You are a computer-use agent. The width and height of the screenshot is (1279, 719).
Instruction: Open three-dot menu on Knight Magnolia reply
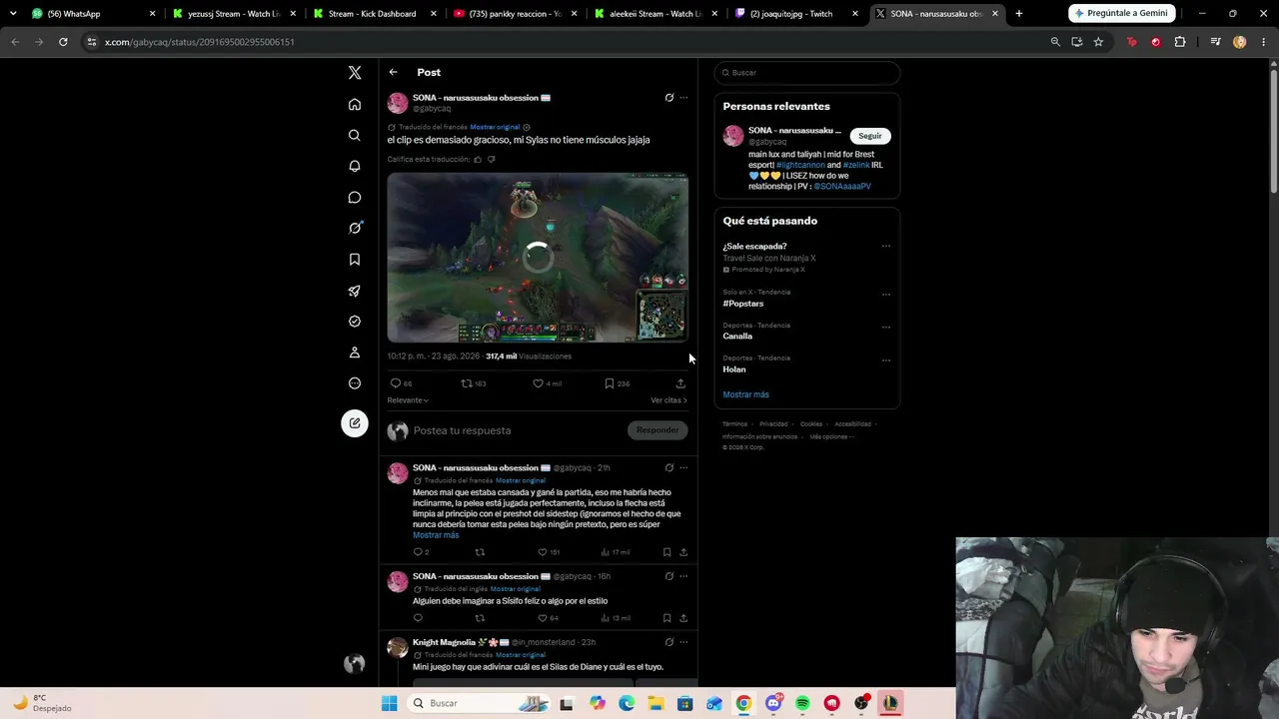pyautogui.click(x=683, y=642)
